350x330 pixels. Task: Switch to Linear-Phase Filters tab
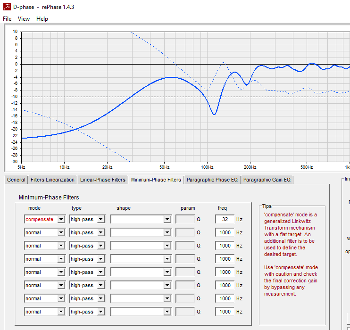(103, 180)
